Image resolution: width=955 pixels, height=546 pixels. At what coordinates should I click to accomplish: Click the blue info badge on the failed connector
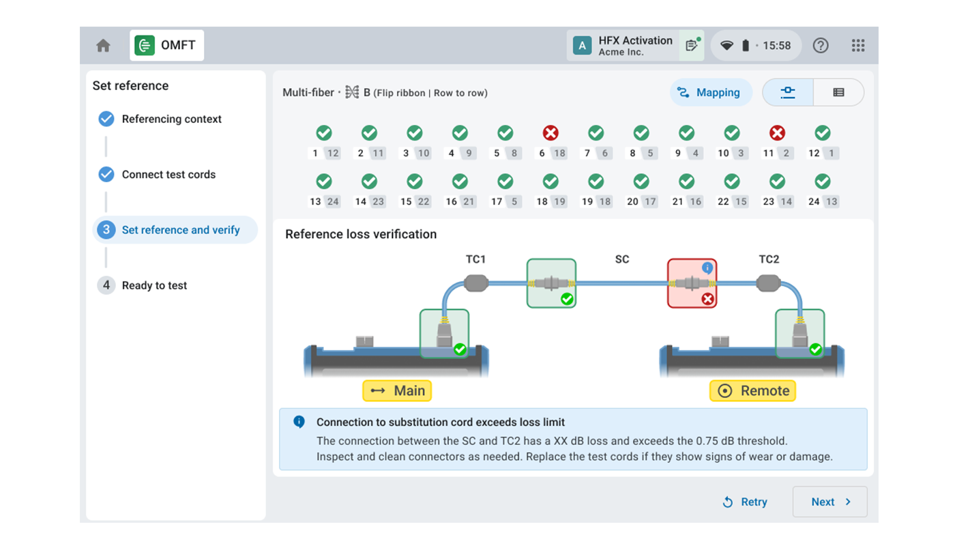pyautogui.click(x=707, y=268)
